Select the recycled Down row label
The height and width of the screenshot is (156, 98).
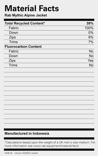(14, 33)
